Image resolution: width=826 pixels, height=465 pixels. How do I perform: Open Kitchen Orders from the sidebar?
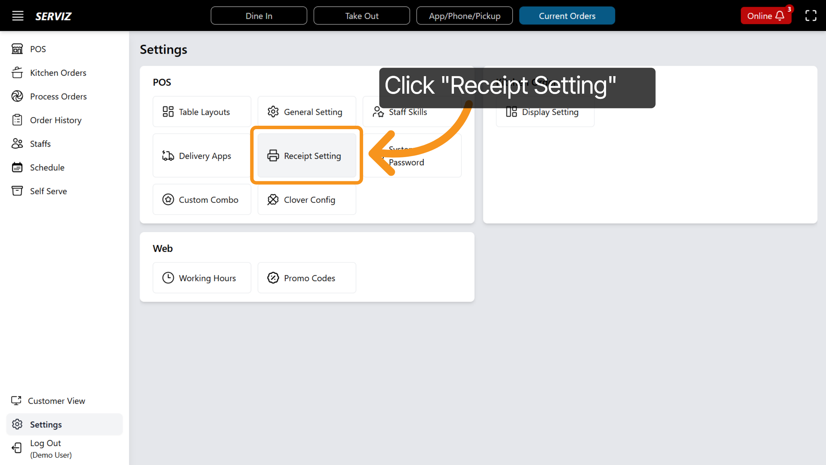[58, 73]
